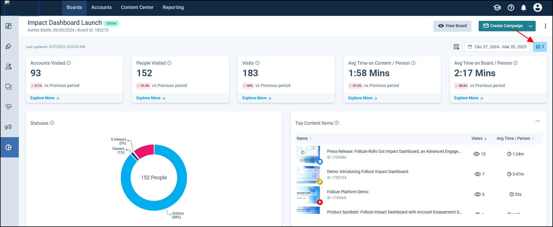Viewport: 553px width, 227px height.
Task: Select the megaphone campaigns sidebar icon
Action: pyautogui.click(x=8, y=127)
